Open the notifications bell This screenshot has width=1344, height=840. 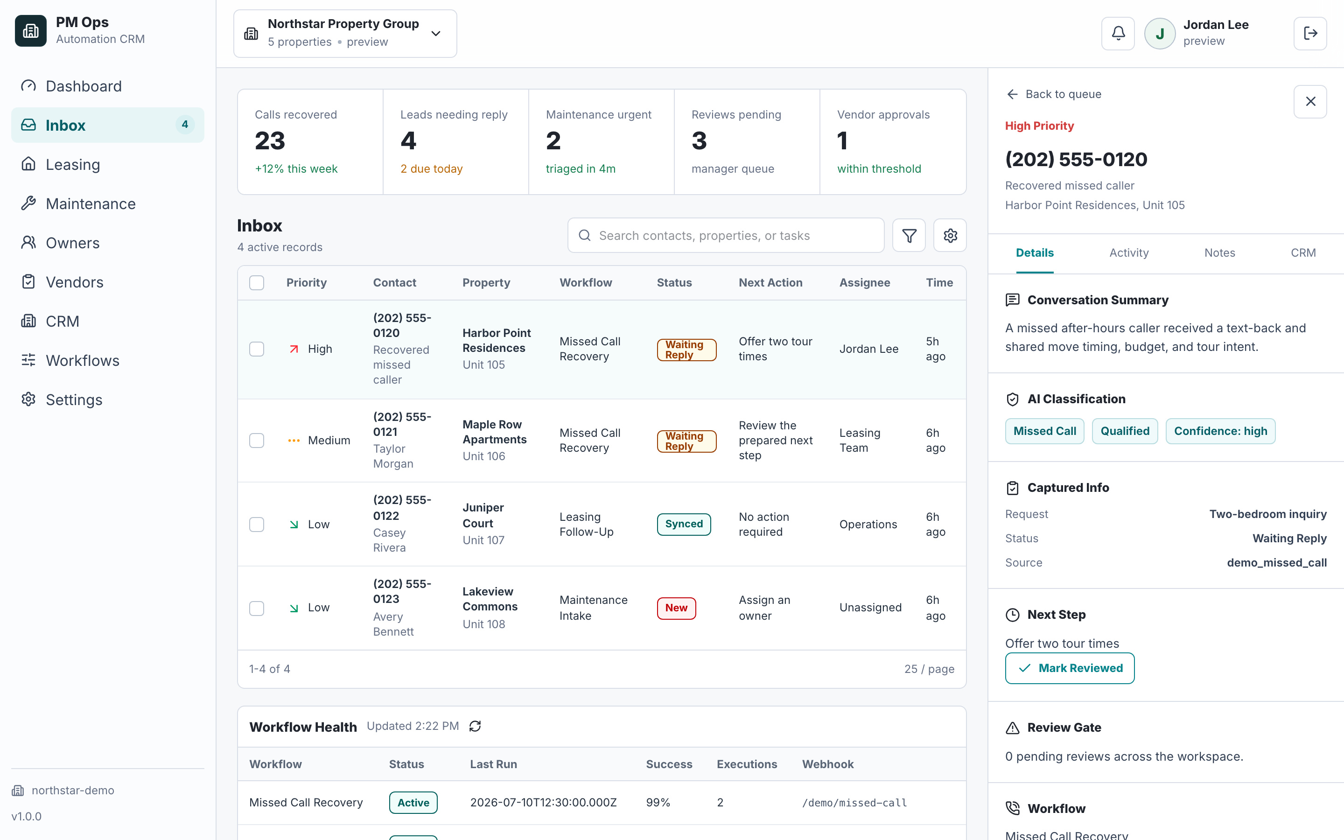pyautogui.click(x=1118, y=33)
